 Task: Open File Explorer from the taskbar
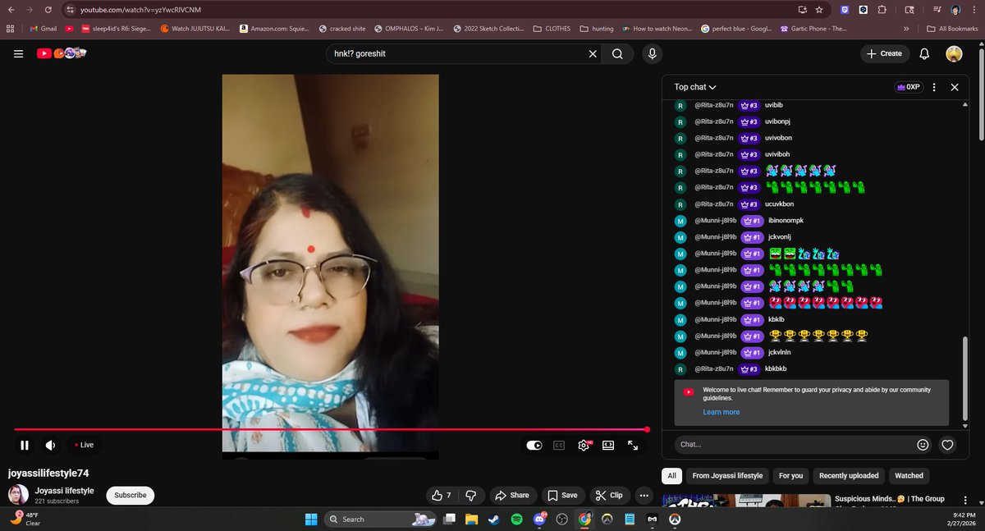point(471,519)
